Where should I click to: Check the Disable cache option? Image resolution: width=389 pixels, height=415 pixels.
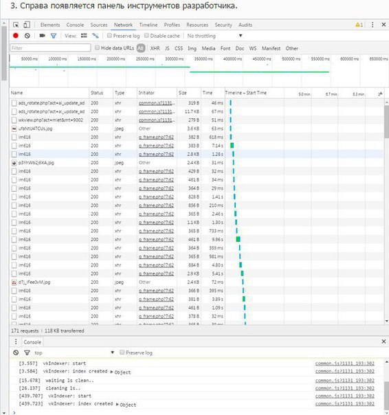pyautogui.click(x=146, y=36)
